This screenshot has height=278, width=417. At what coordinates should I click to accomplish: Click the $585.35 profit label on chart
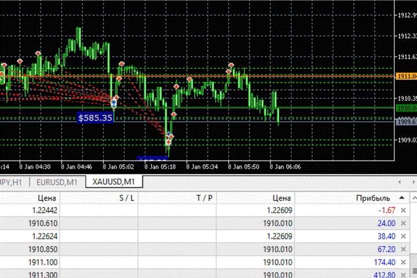(x=96, y=117)
